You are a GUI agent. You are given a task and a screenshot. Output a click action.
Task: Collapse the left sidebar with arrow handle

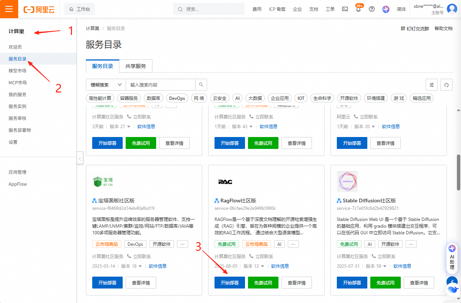point(80,159)
